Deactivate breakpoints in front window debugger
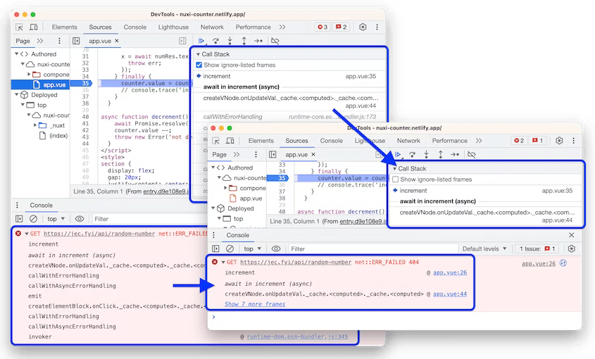The height and width of the screenshot is (359, 595). [472, 154]
